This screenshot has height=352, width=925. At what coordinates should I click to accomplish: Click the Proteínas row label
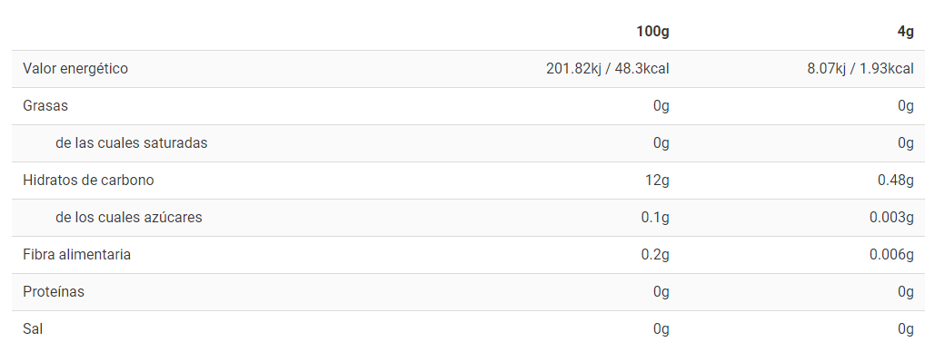click(x=54, y=292)
